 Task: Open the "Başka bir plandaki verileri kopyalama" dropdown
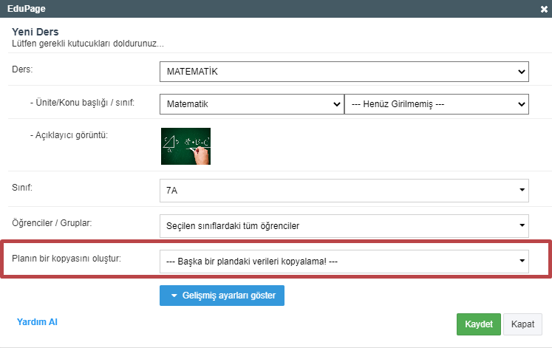pos(344,260)
